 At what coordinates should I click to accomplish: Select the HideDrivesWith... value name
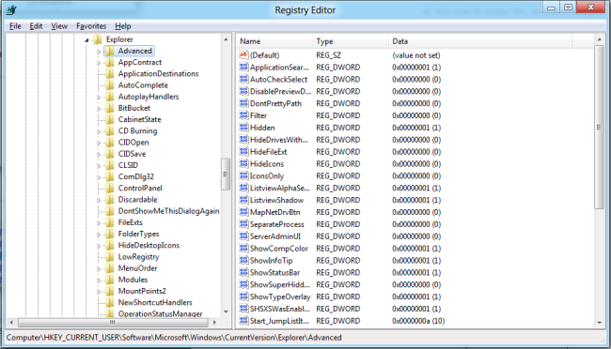(x=279, y=140)
